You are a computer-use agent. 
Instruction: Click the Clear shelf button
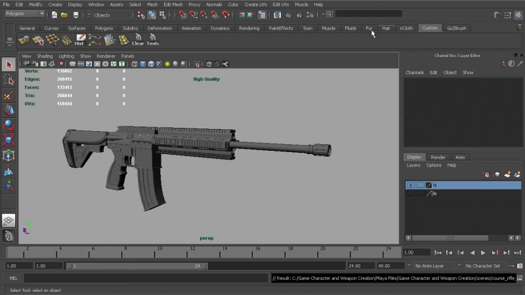(138, 40)
